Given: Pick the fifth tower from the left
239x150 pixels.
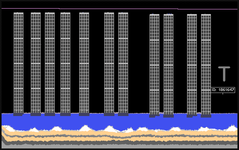Looking at the screenshot, I should [84, 63].
